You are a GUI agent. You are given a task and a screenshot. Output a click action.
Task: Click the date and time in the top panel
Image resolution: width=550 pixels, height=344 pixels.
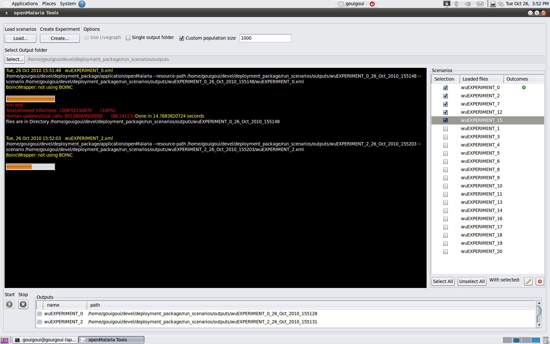pos(527,4)
